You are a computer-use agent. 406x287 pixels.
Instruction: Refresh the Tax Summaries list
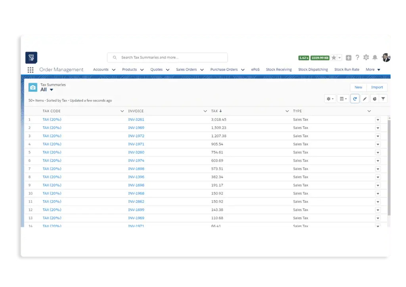coord(355,99)
